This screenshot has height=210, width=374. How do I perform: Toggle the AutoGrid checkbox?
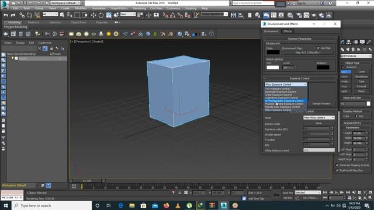[x=343, y=67]
